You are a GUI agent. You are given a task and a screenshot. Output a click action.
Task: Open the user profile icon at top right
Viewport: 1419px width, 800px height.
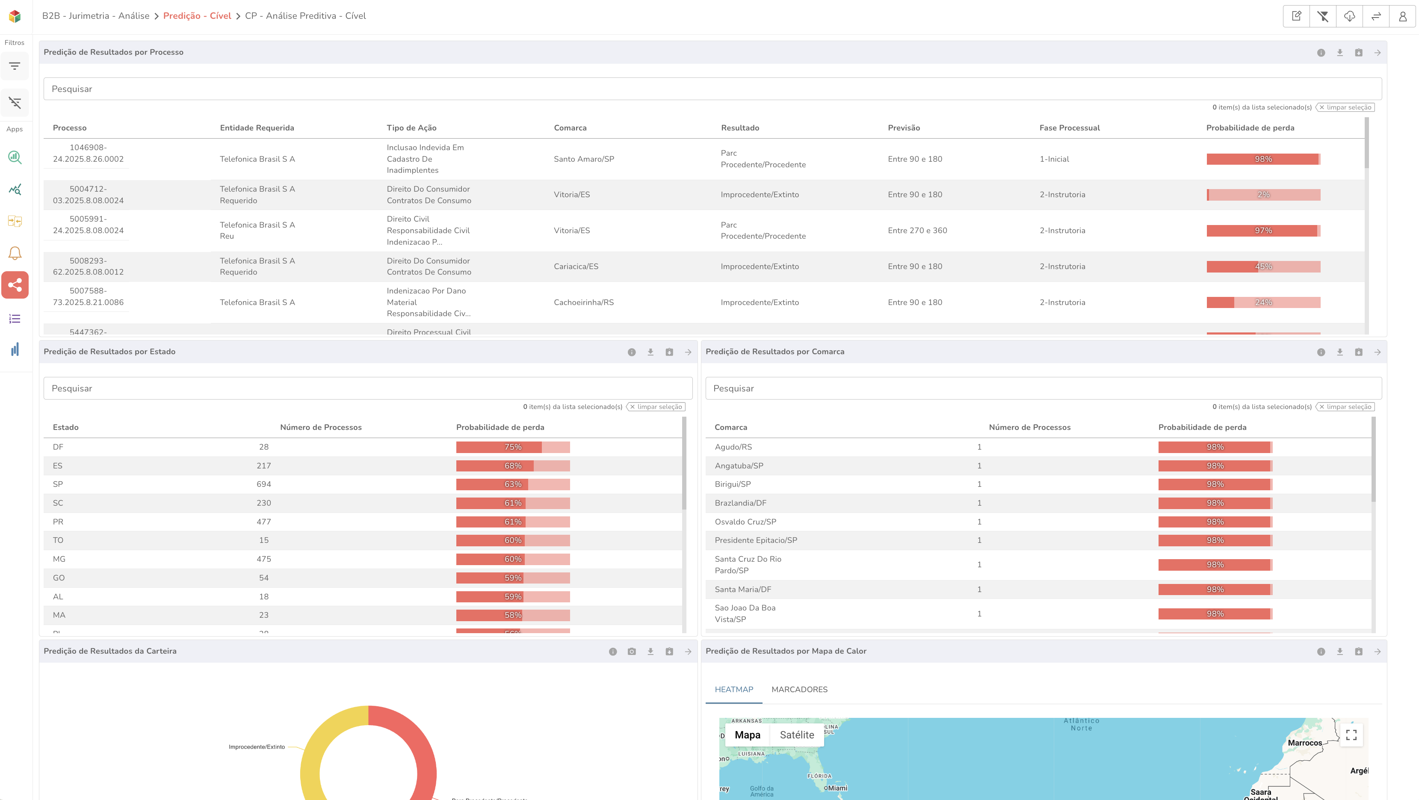(1402, 16)
